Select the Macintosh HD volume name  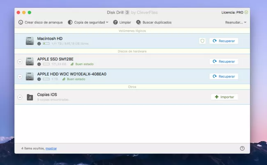tap(50, 39)
